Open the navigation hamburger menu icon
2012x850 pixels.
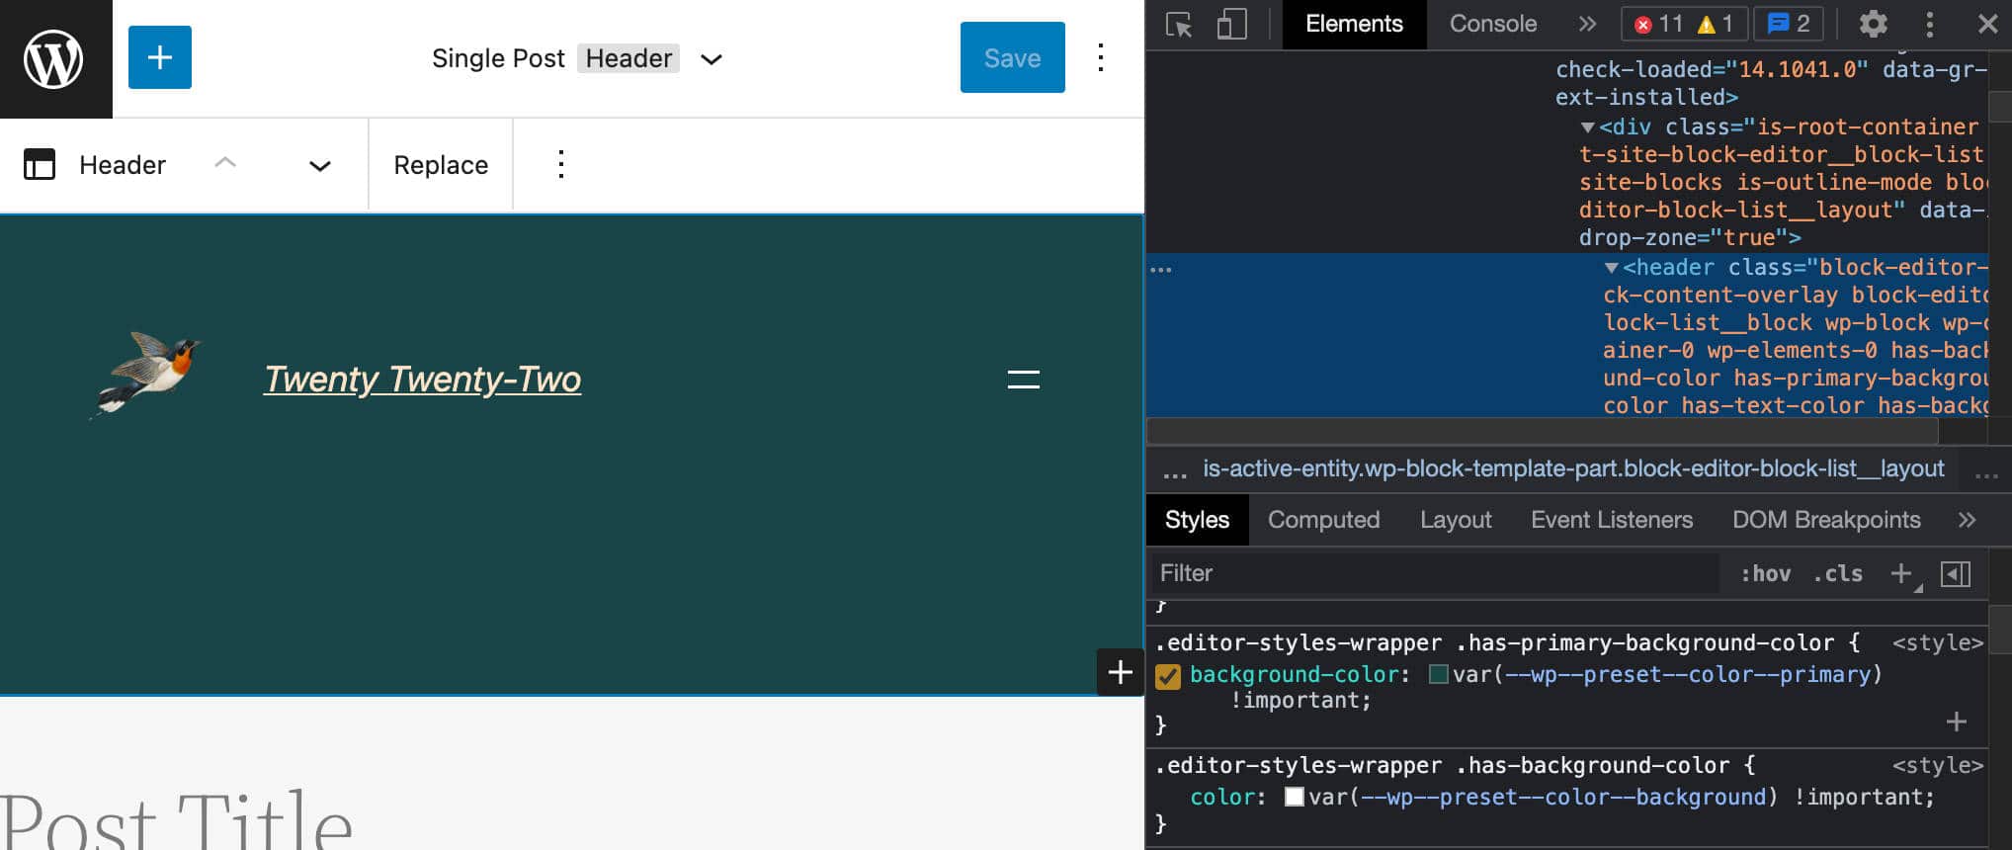[x=1023, y=380]
